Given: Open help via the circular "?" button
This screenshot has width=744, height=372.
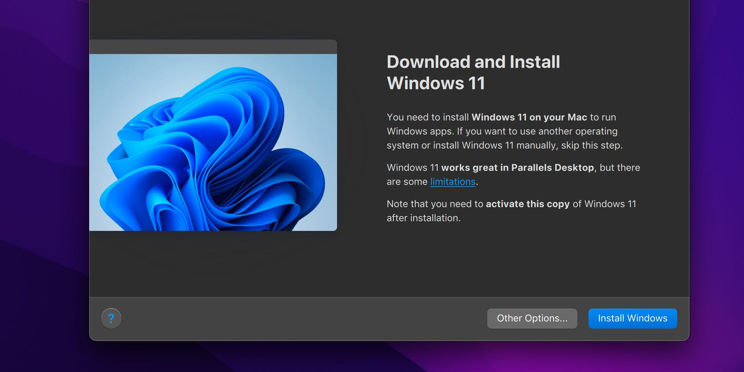Looking at the screenshot, I should point(111,318).
